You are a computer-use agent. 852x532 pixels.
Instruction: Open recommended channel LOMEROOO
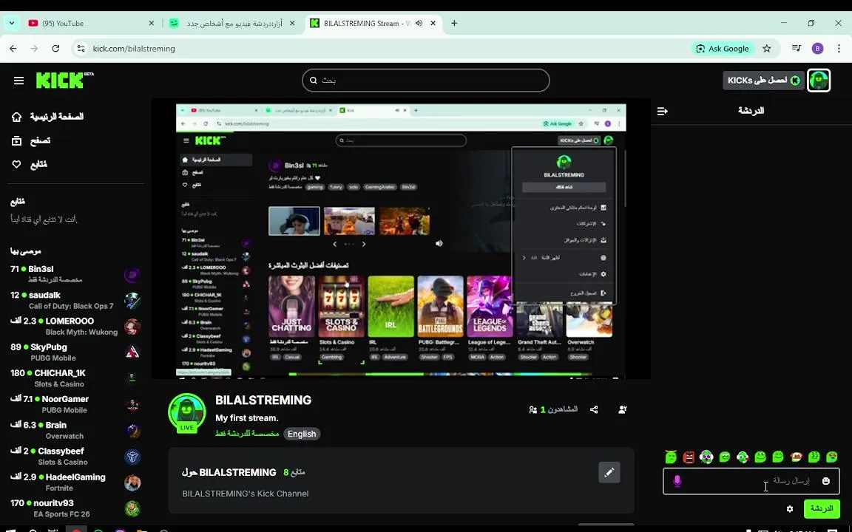pos(75,327)
